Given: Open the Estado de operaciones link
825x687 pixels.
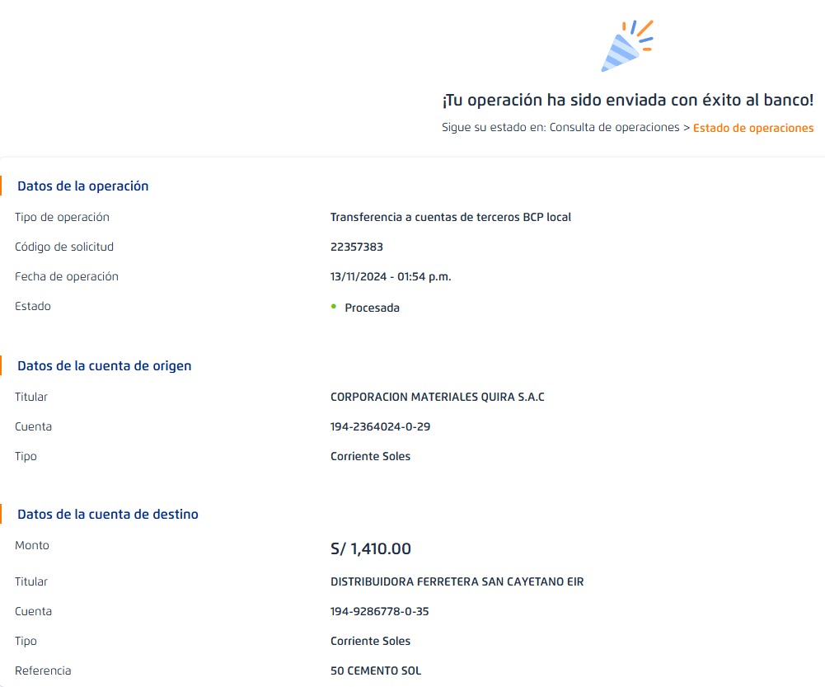Looking at the screenshot, I should point(752,128).
